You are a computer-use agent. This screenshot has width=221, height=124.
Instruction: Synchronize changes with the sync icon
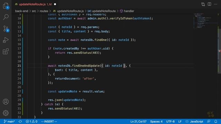[x=20, y=122]
